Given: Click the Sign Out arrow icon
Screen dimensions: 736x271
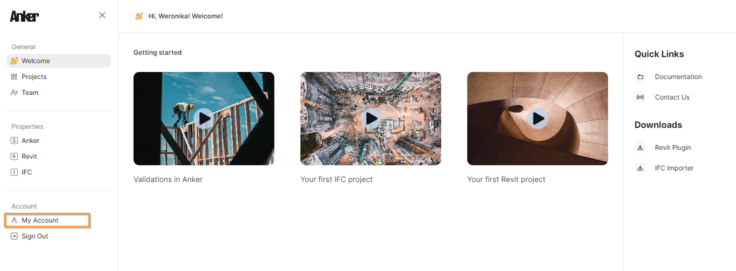Looking at the screenshot, I should [x=14, y=236].
